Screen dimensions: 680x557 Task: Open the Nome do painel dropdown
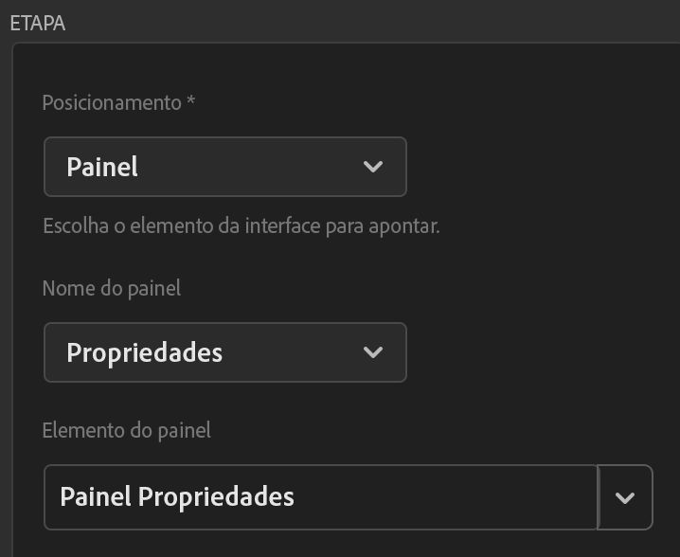[x=224, y=352]
